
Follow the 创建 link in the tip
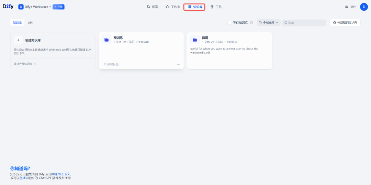(x=22, y=178)
